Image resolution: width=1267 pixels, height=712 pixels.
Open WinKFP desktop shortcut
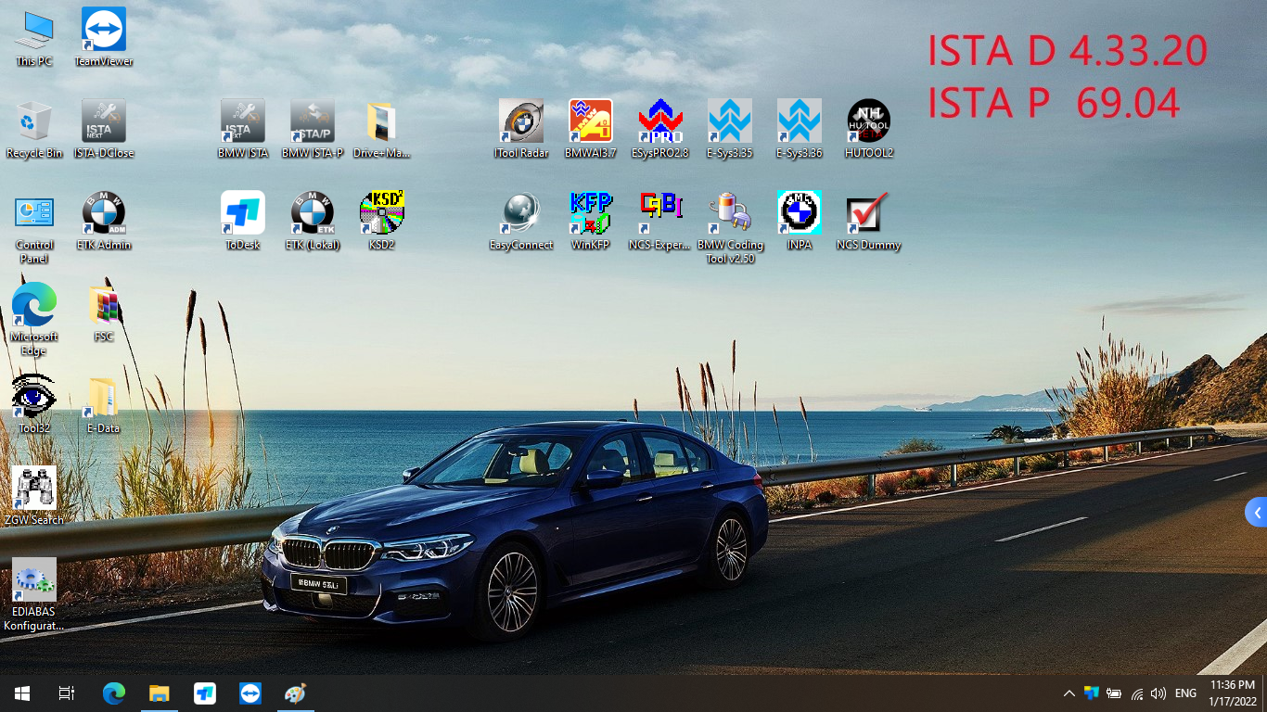pos(591,221)
